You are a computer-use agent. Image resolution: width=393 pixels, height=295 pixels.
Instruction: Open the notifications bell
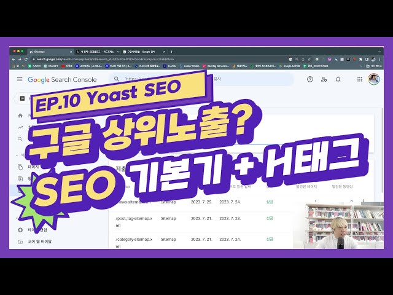pos(338,79)
